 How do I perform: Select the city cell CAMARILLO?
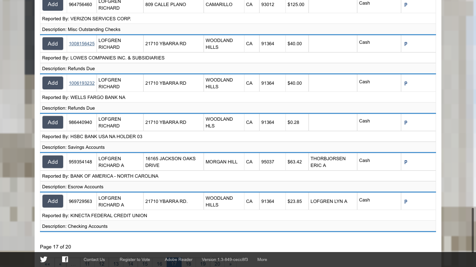(219, 4)
